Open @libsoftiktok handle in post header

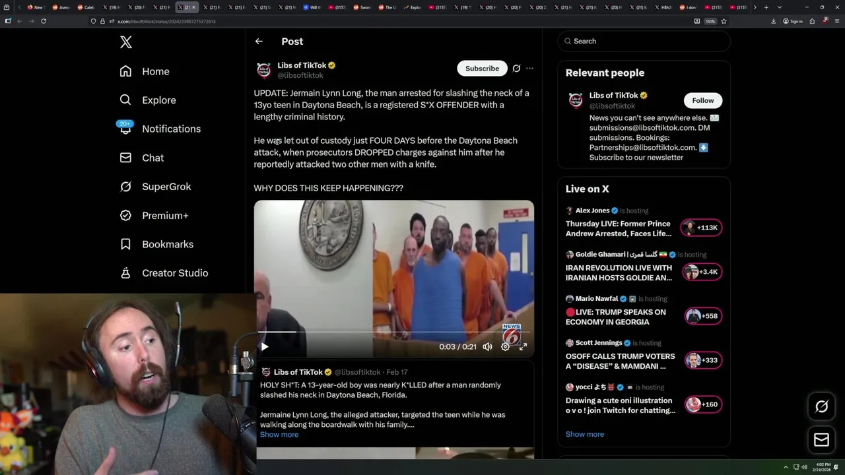point(300,75)
